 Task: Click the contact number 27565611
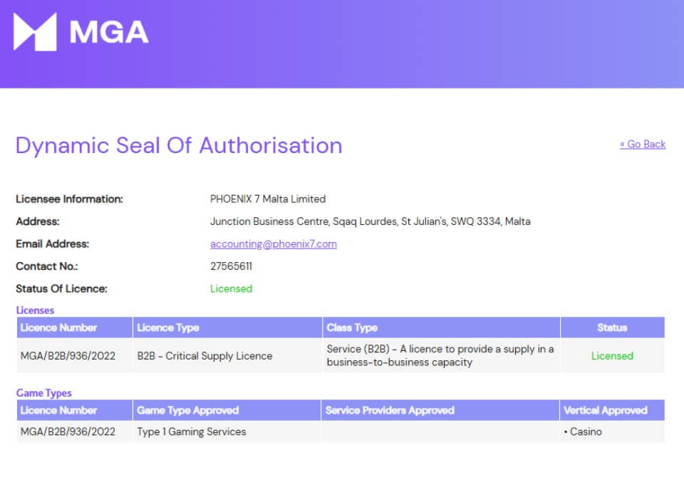point(231,266)
